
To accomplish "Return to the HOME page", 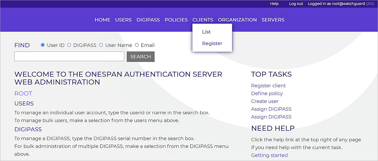I will [102, 20].
